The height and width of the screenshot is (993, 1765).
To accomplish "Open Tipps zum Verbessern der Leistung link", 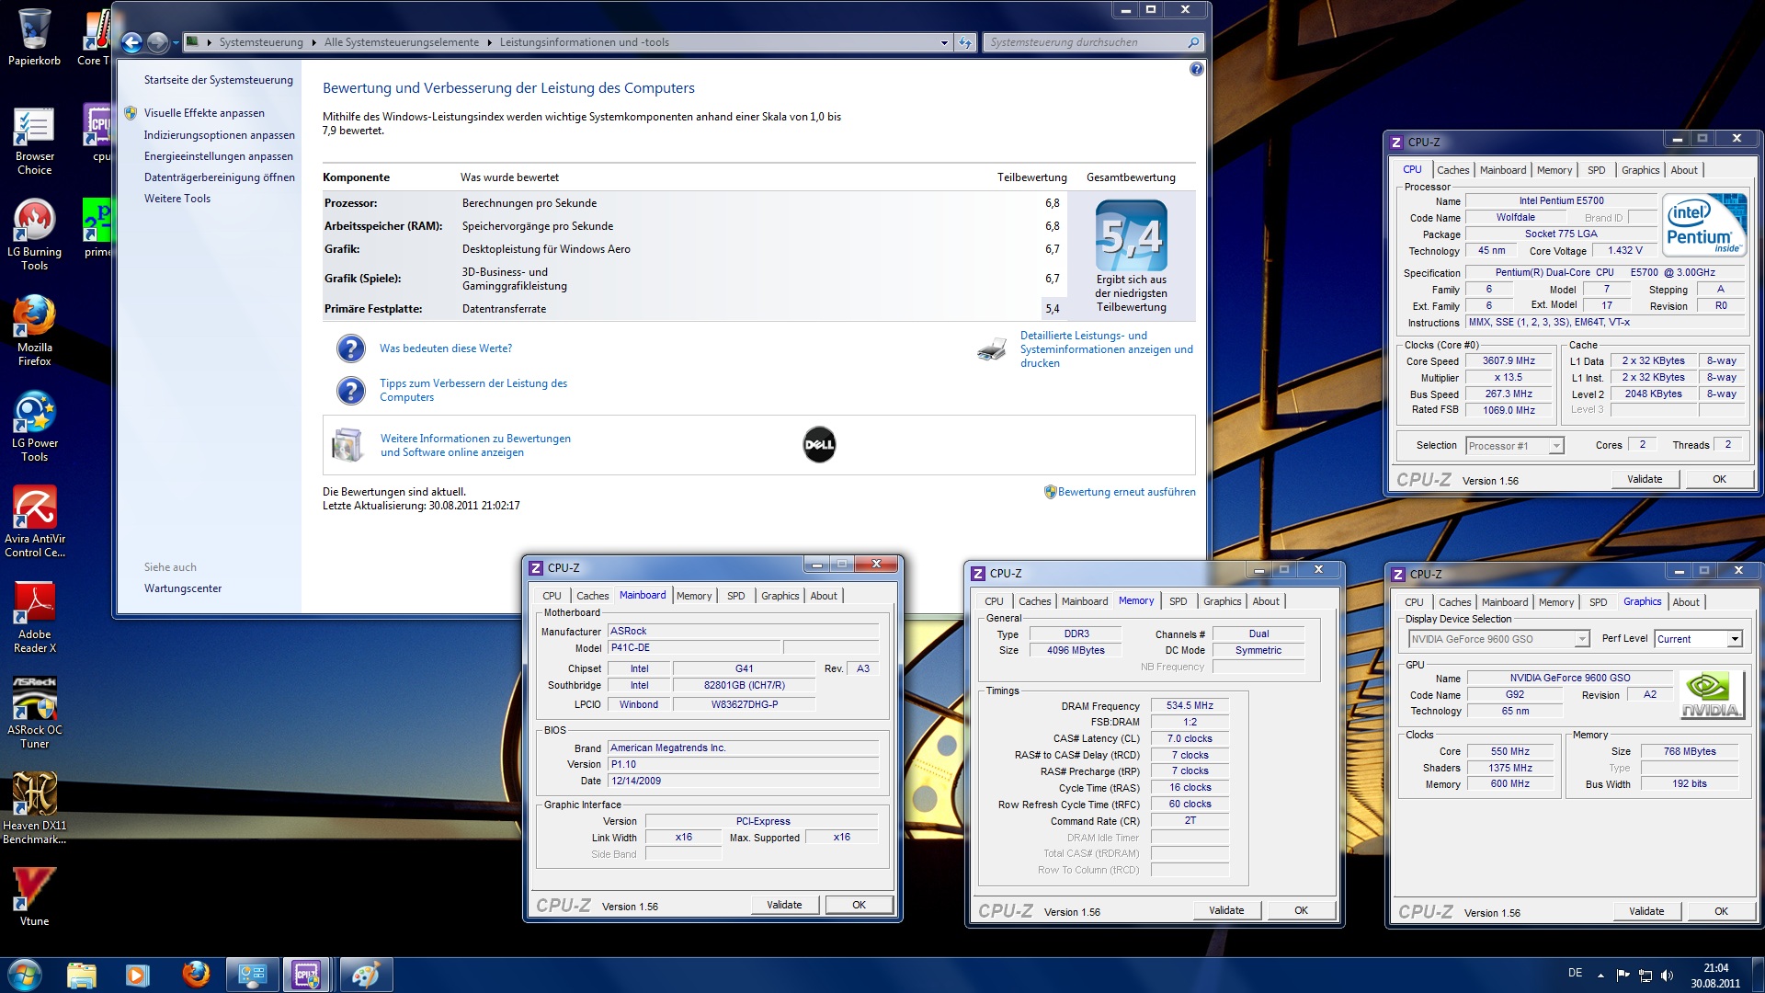I will [473, 390].
